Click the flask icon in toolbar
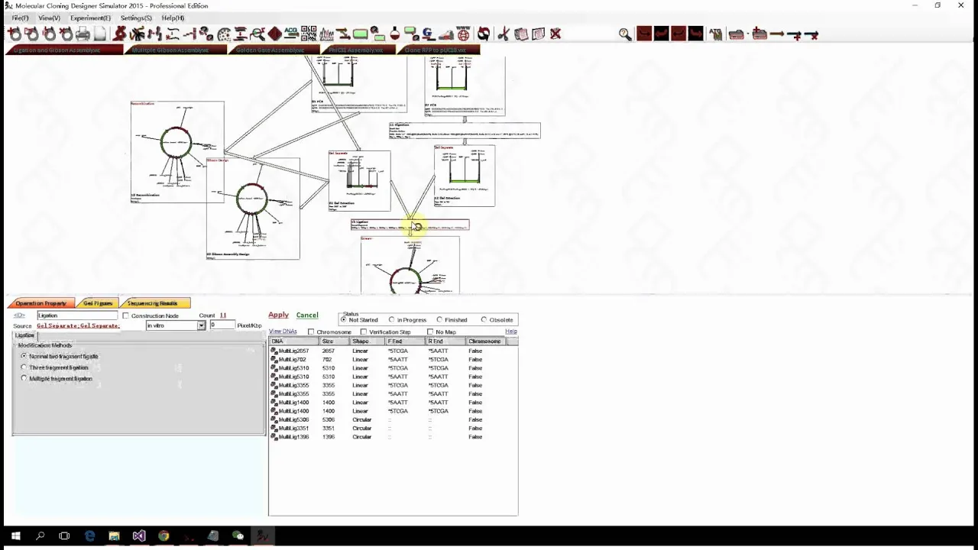Screen dimensions: 978x550 coord(394,34)
